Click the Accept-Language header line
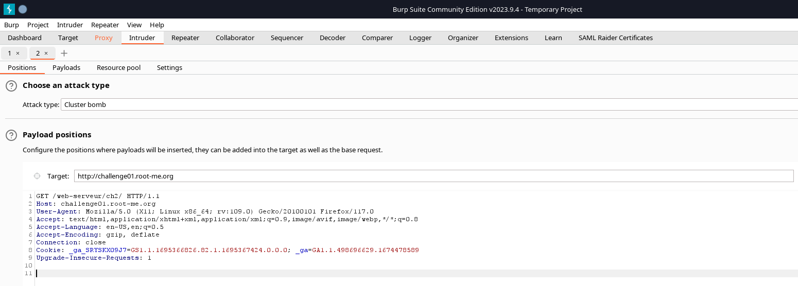798x286 pixels. coord(100,227)
